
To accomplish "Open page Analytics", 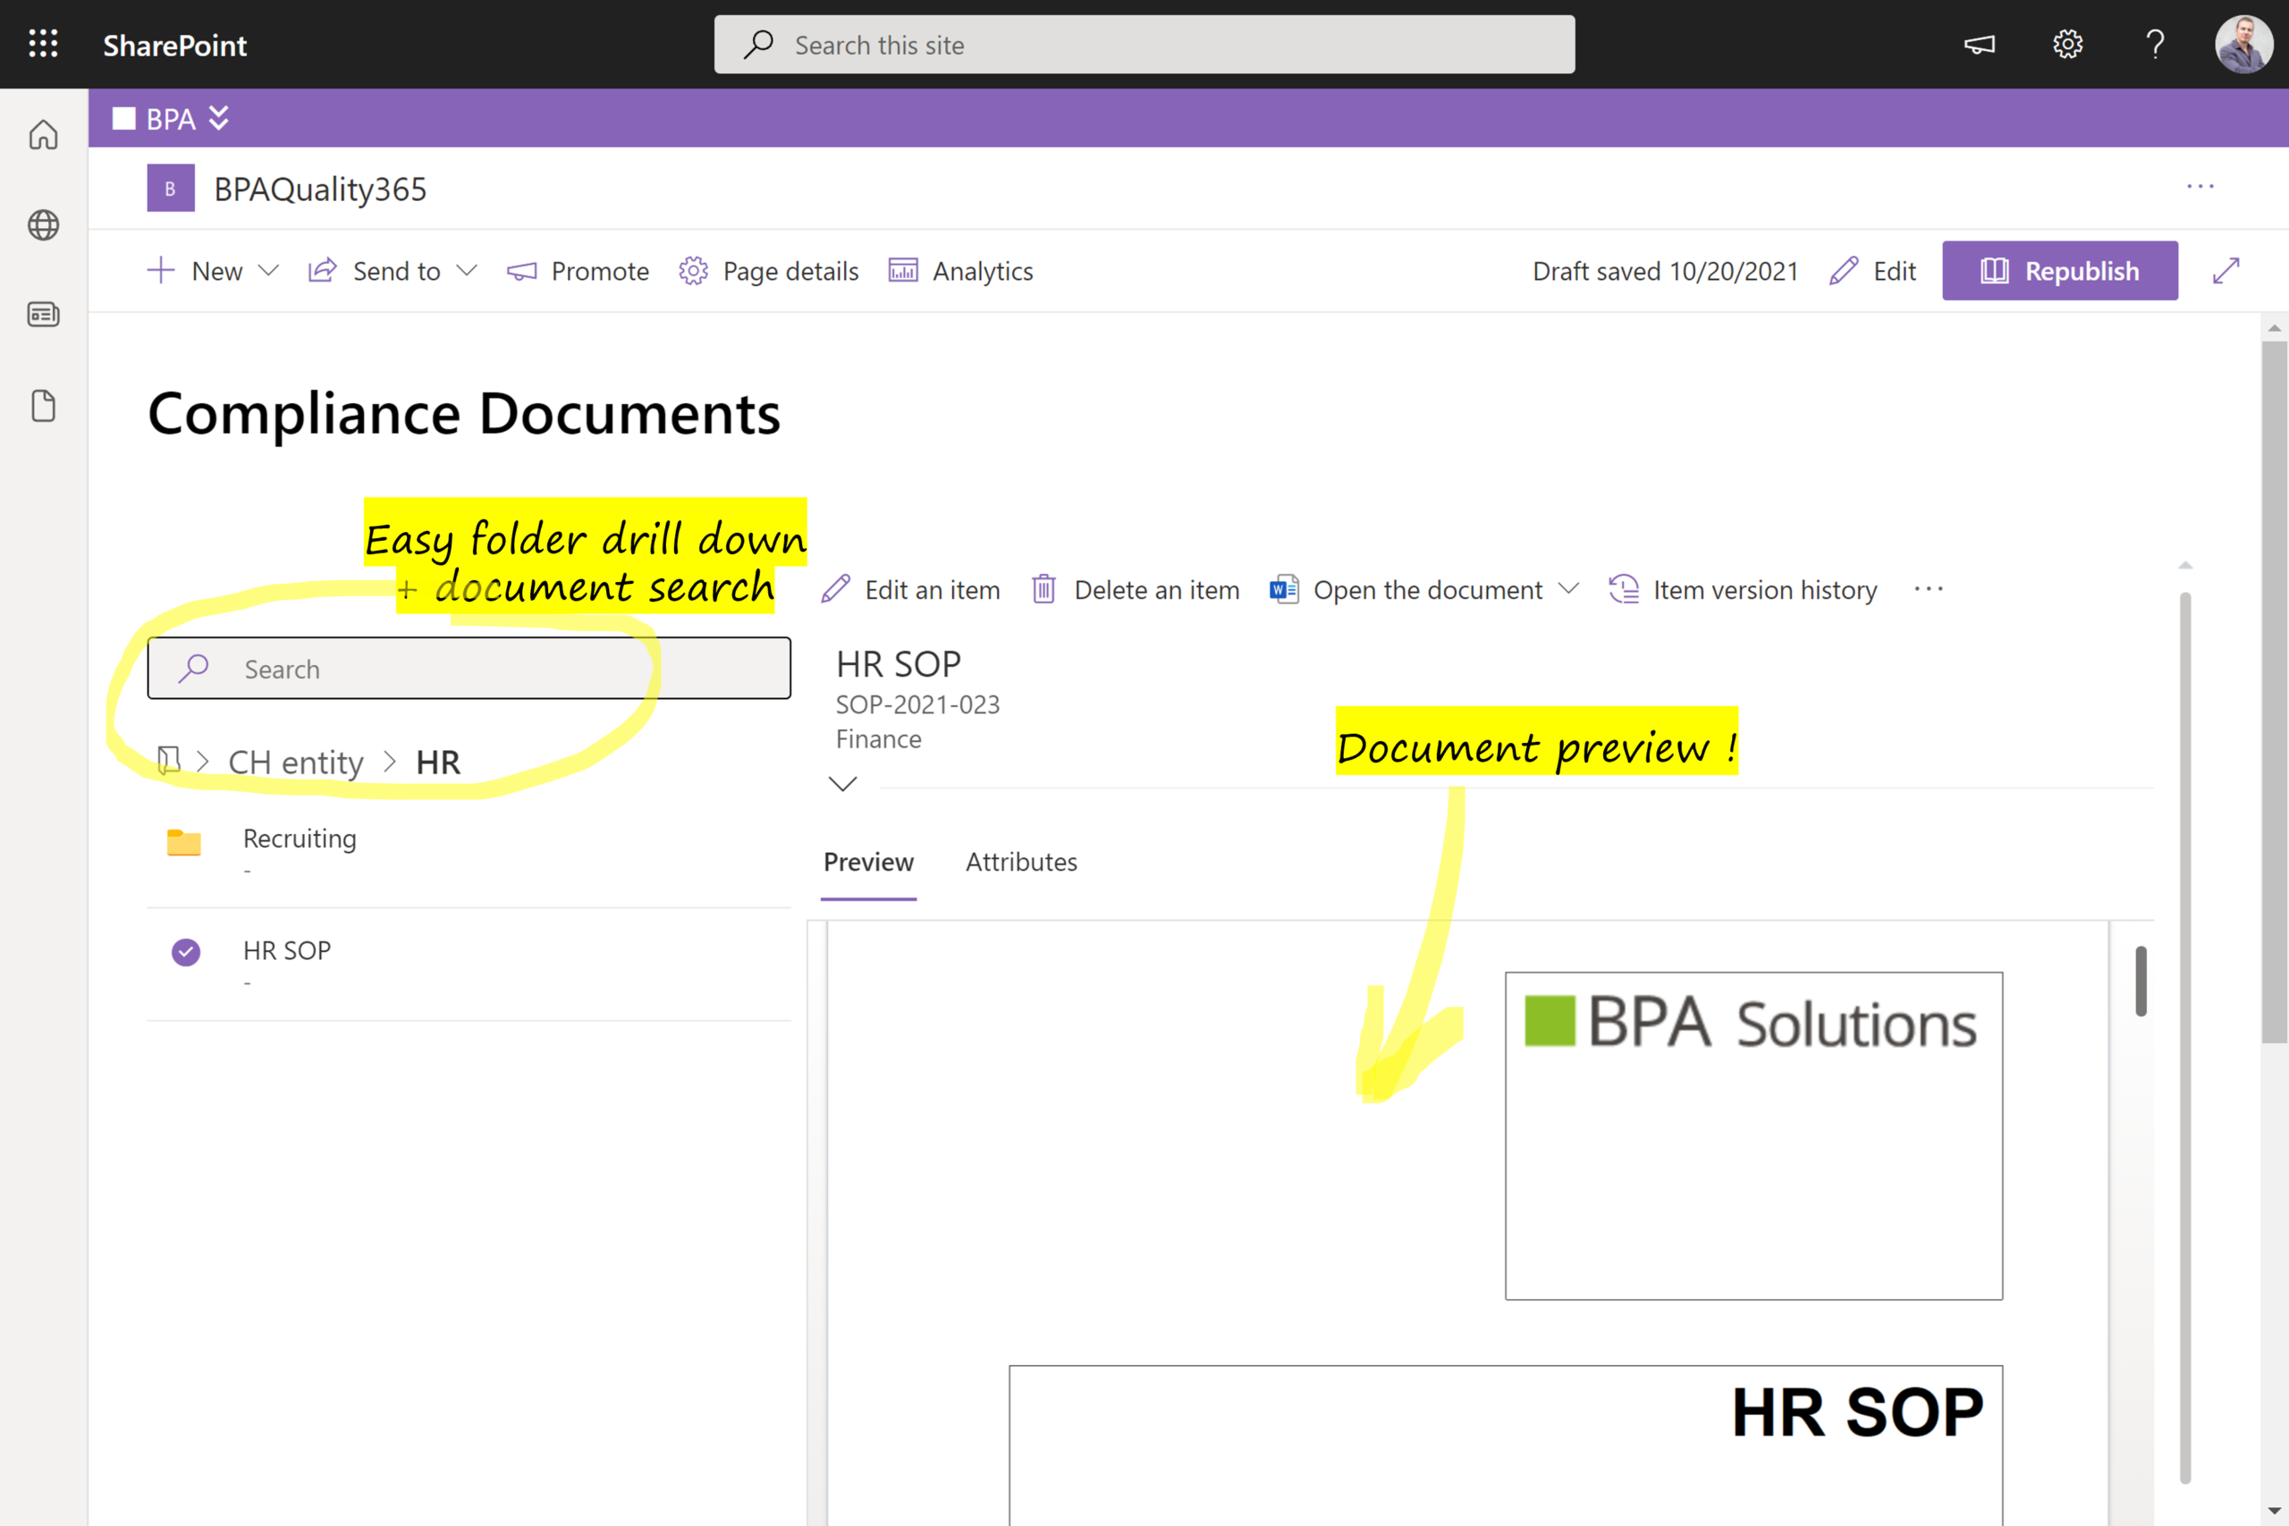I will coord(961,271).
